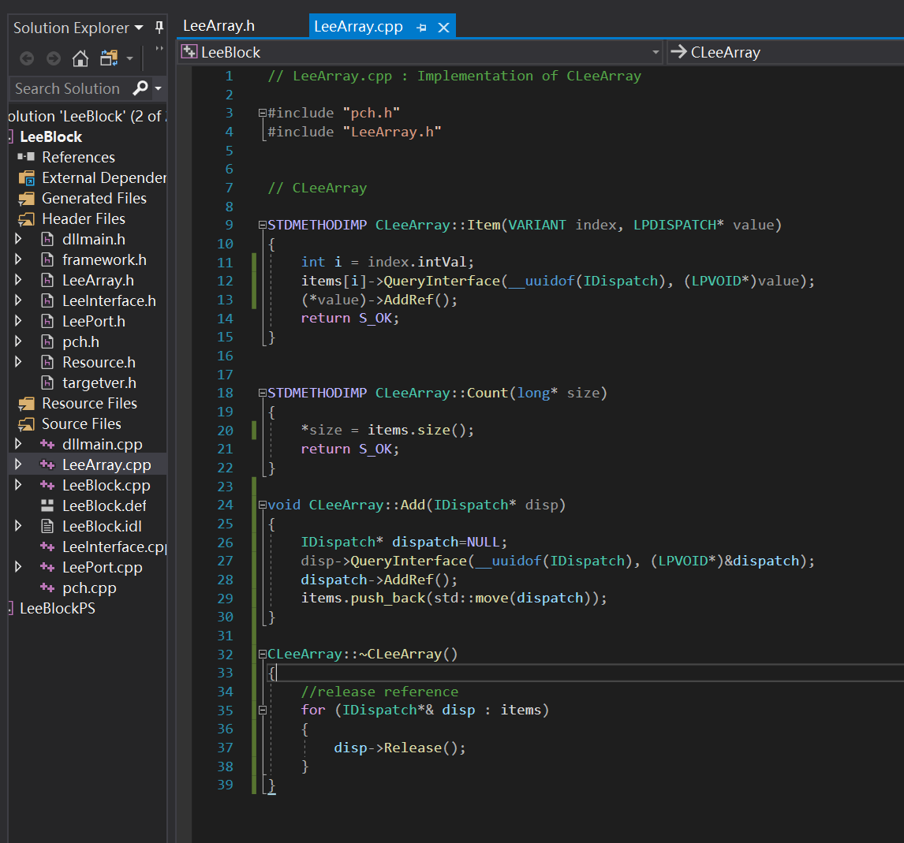Click the LeeInterface.cpp source file icon
The width and height of the screenshot is (904, 843).
coord(47,546)
